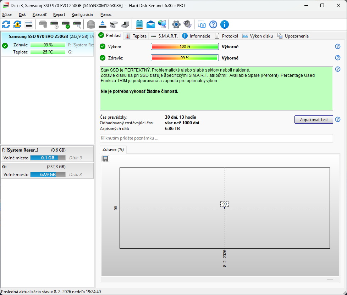Click the status bar last update text
Image resolution: width=347 pixels, height=295 pixels.
(51, 292)
